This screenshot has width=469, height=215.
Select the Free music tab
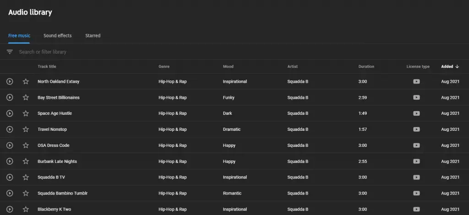coord(19,36)
